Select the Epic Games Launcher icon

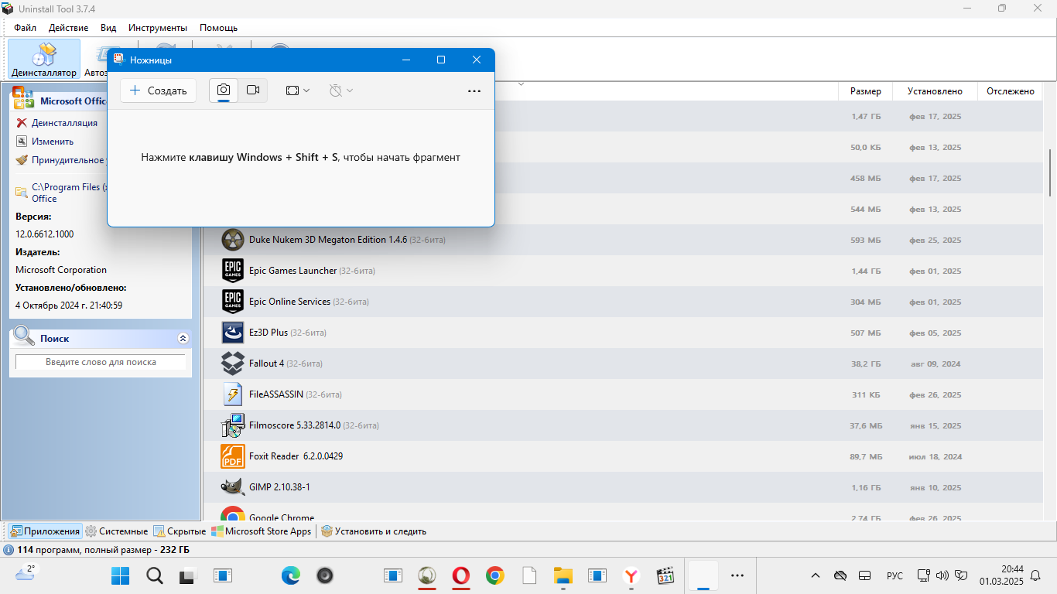pos(233,271)
